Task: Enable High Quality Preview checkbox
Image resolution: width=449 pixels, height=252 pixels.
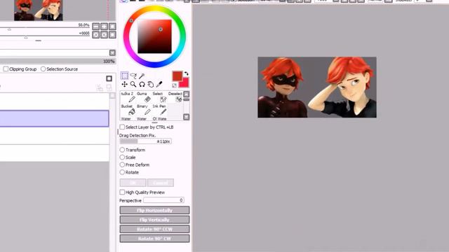Action: click(x=122, y=192)
